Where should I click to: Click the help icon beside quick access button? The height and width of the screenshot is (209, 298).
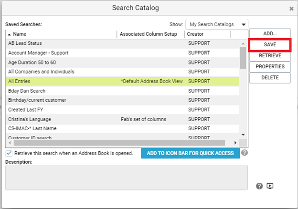pos(245,153)
